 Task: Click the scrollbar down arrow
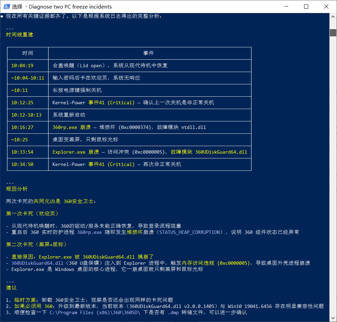coord(333,318)
